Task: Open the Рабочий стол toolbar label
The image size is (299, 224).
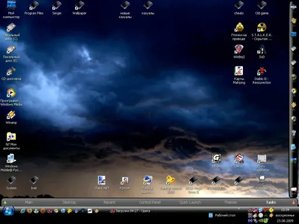Action: (x=225, y=215)
